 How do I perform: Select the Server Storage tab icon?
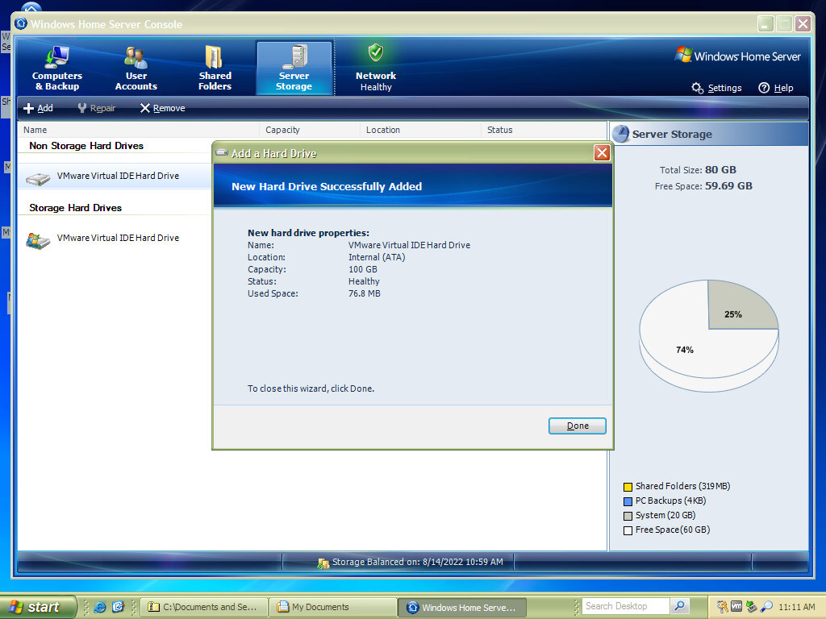(x=294, y=57)
